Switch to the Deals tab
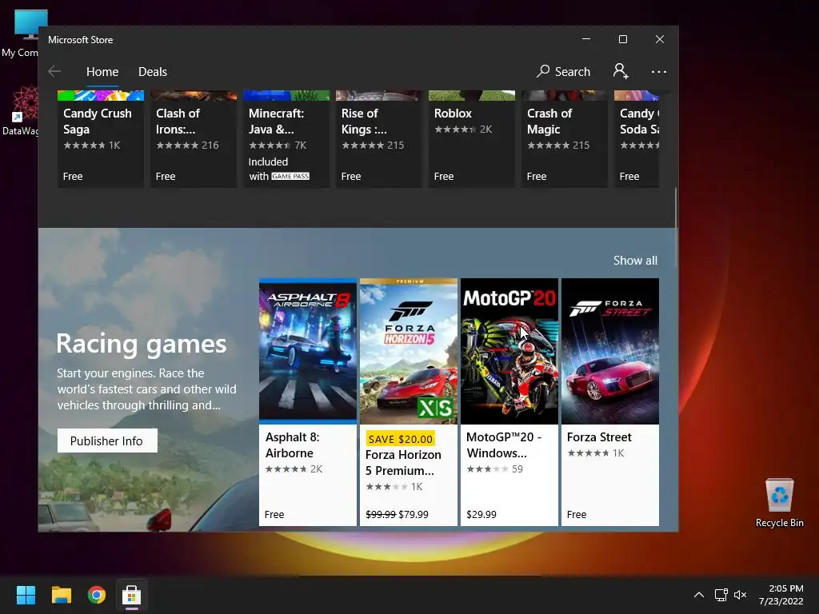819x614 pixels. pyautogui.click(x=153, y=71)
